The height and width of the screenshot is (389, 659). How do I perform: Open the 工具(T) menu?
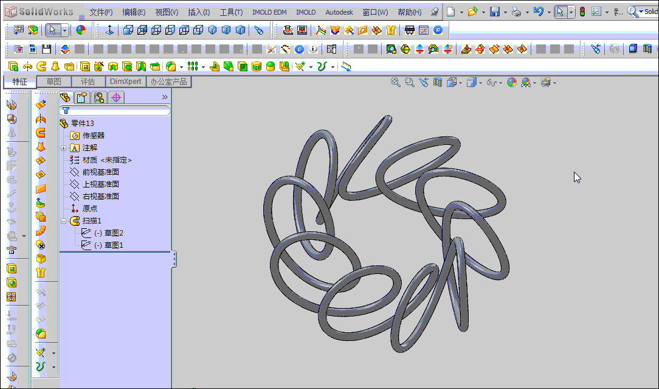pos(231,12)
